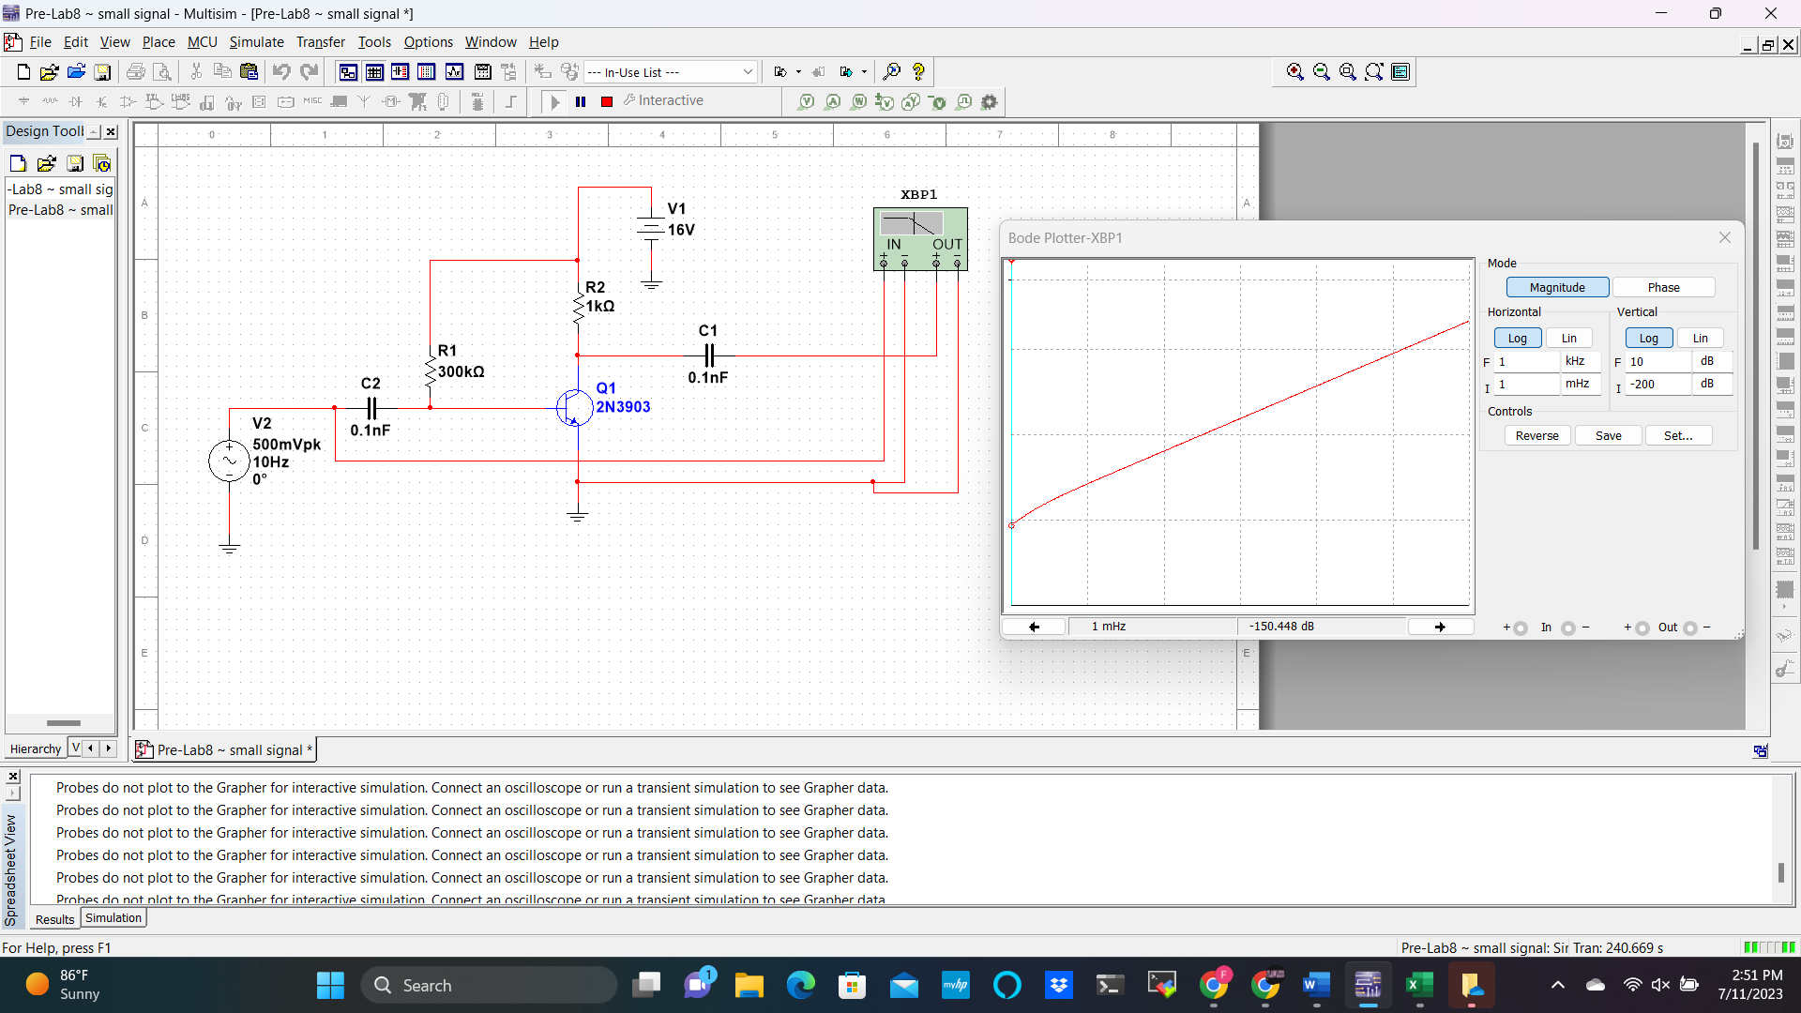Screen dimensions: 1801x1013
Task: Click the initial frequency input field
Action: point(1527,385)
